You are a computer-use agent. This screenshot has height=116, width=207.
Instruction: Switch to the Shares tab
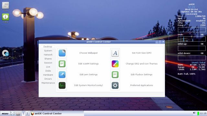48,59
